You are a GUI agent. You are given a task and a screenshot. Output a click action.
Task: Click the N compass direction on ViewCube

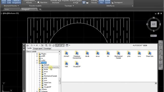coord(154,18)
